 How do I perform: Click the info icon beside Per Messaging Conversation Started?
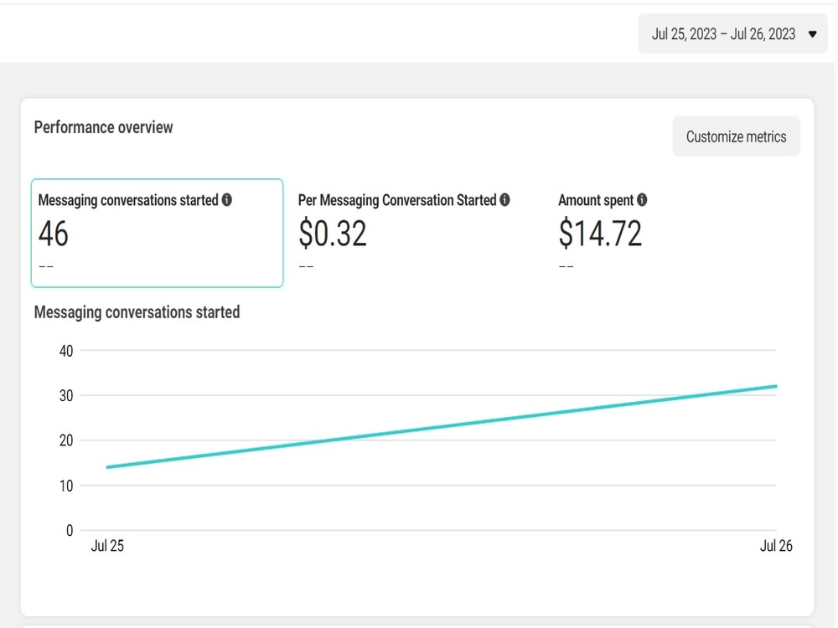[x=504, y=200]
